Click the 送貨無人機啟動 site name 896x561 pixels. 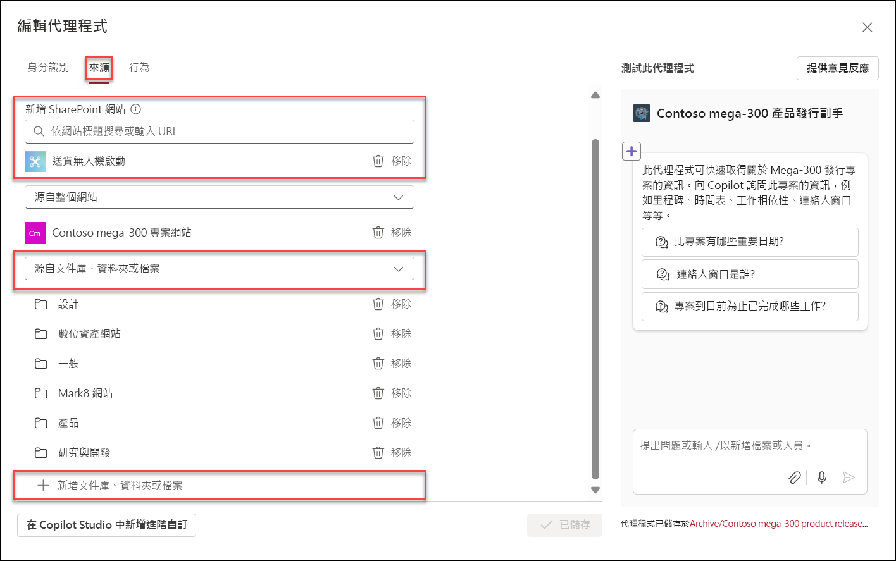click(x=89, y=161)
